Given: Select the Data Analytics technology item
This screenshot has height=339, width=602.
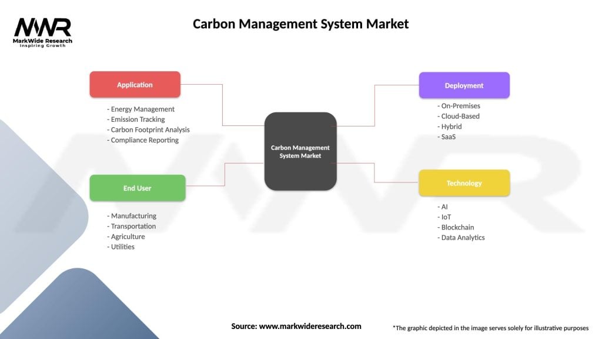Looking at the screenshot, I should tap(462, 238).
